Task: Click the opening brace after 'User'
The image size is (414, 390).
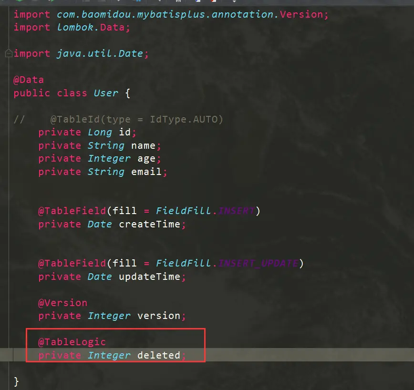Action: point(128,93)
